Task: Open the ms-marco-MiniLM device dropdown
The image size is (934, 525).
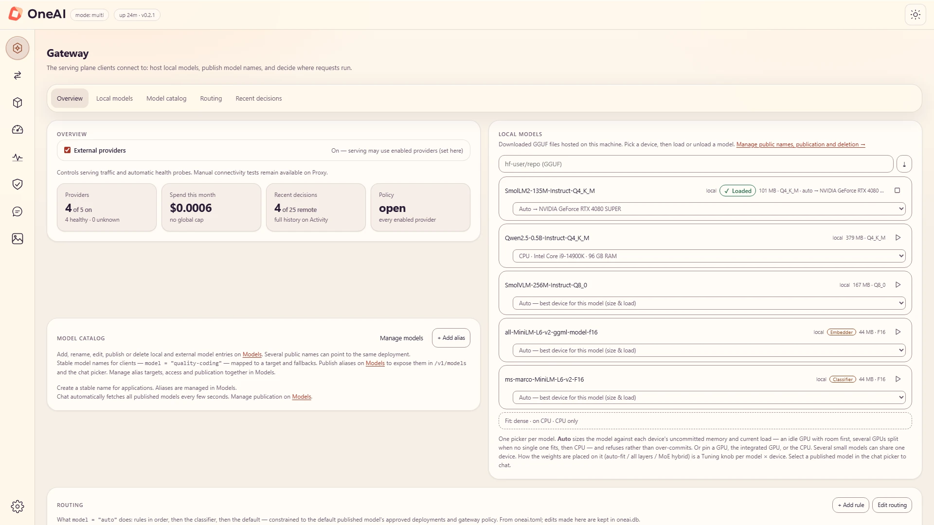Action: 709,398
